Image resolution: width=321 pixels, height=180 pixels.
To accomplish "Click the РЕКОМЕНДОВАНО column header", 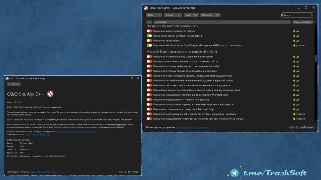I will (303, 22).
